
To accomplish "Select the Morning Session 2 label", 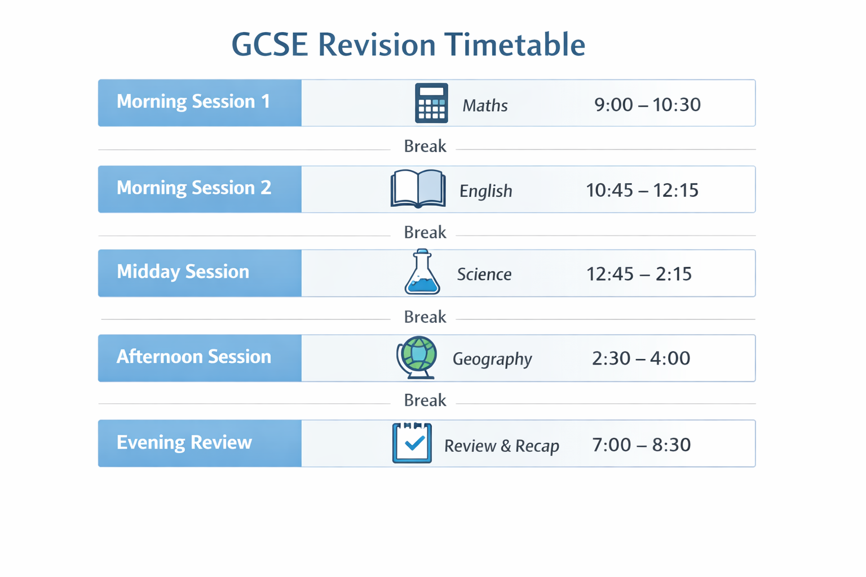I will point(194,188).
